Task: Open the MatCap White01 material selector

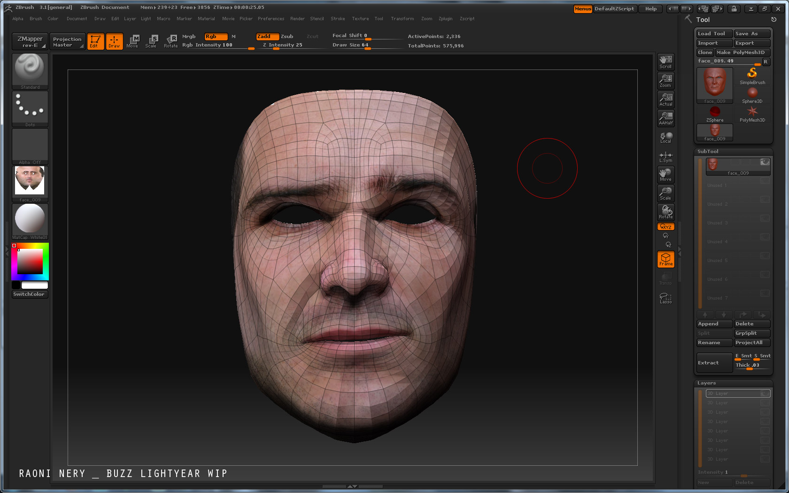Action: tap(30, 222)
